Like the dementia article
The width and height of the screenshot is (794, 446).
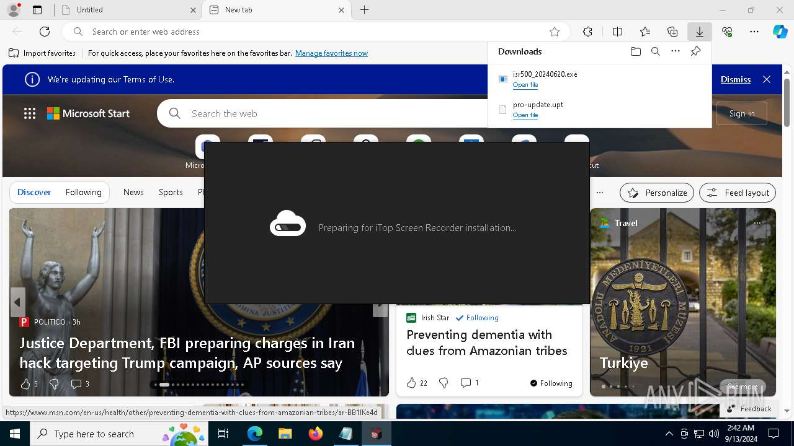click(417, 383)
